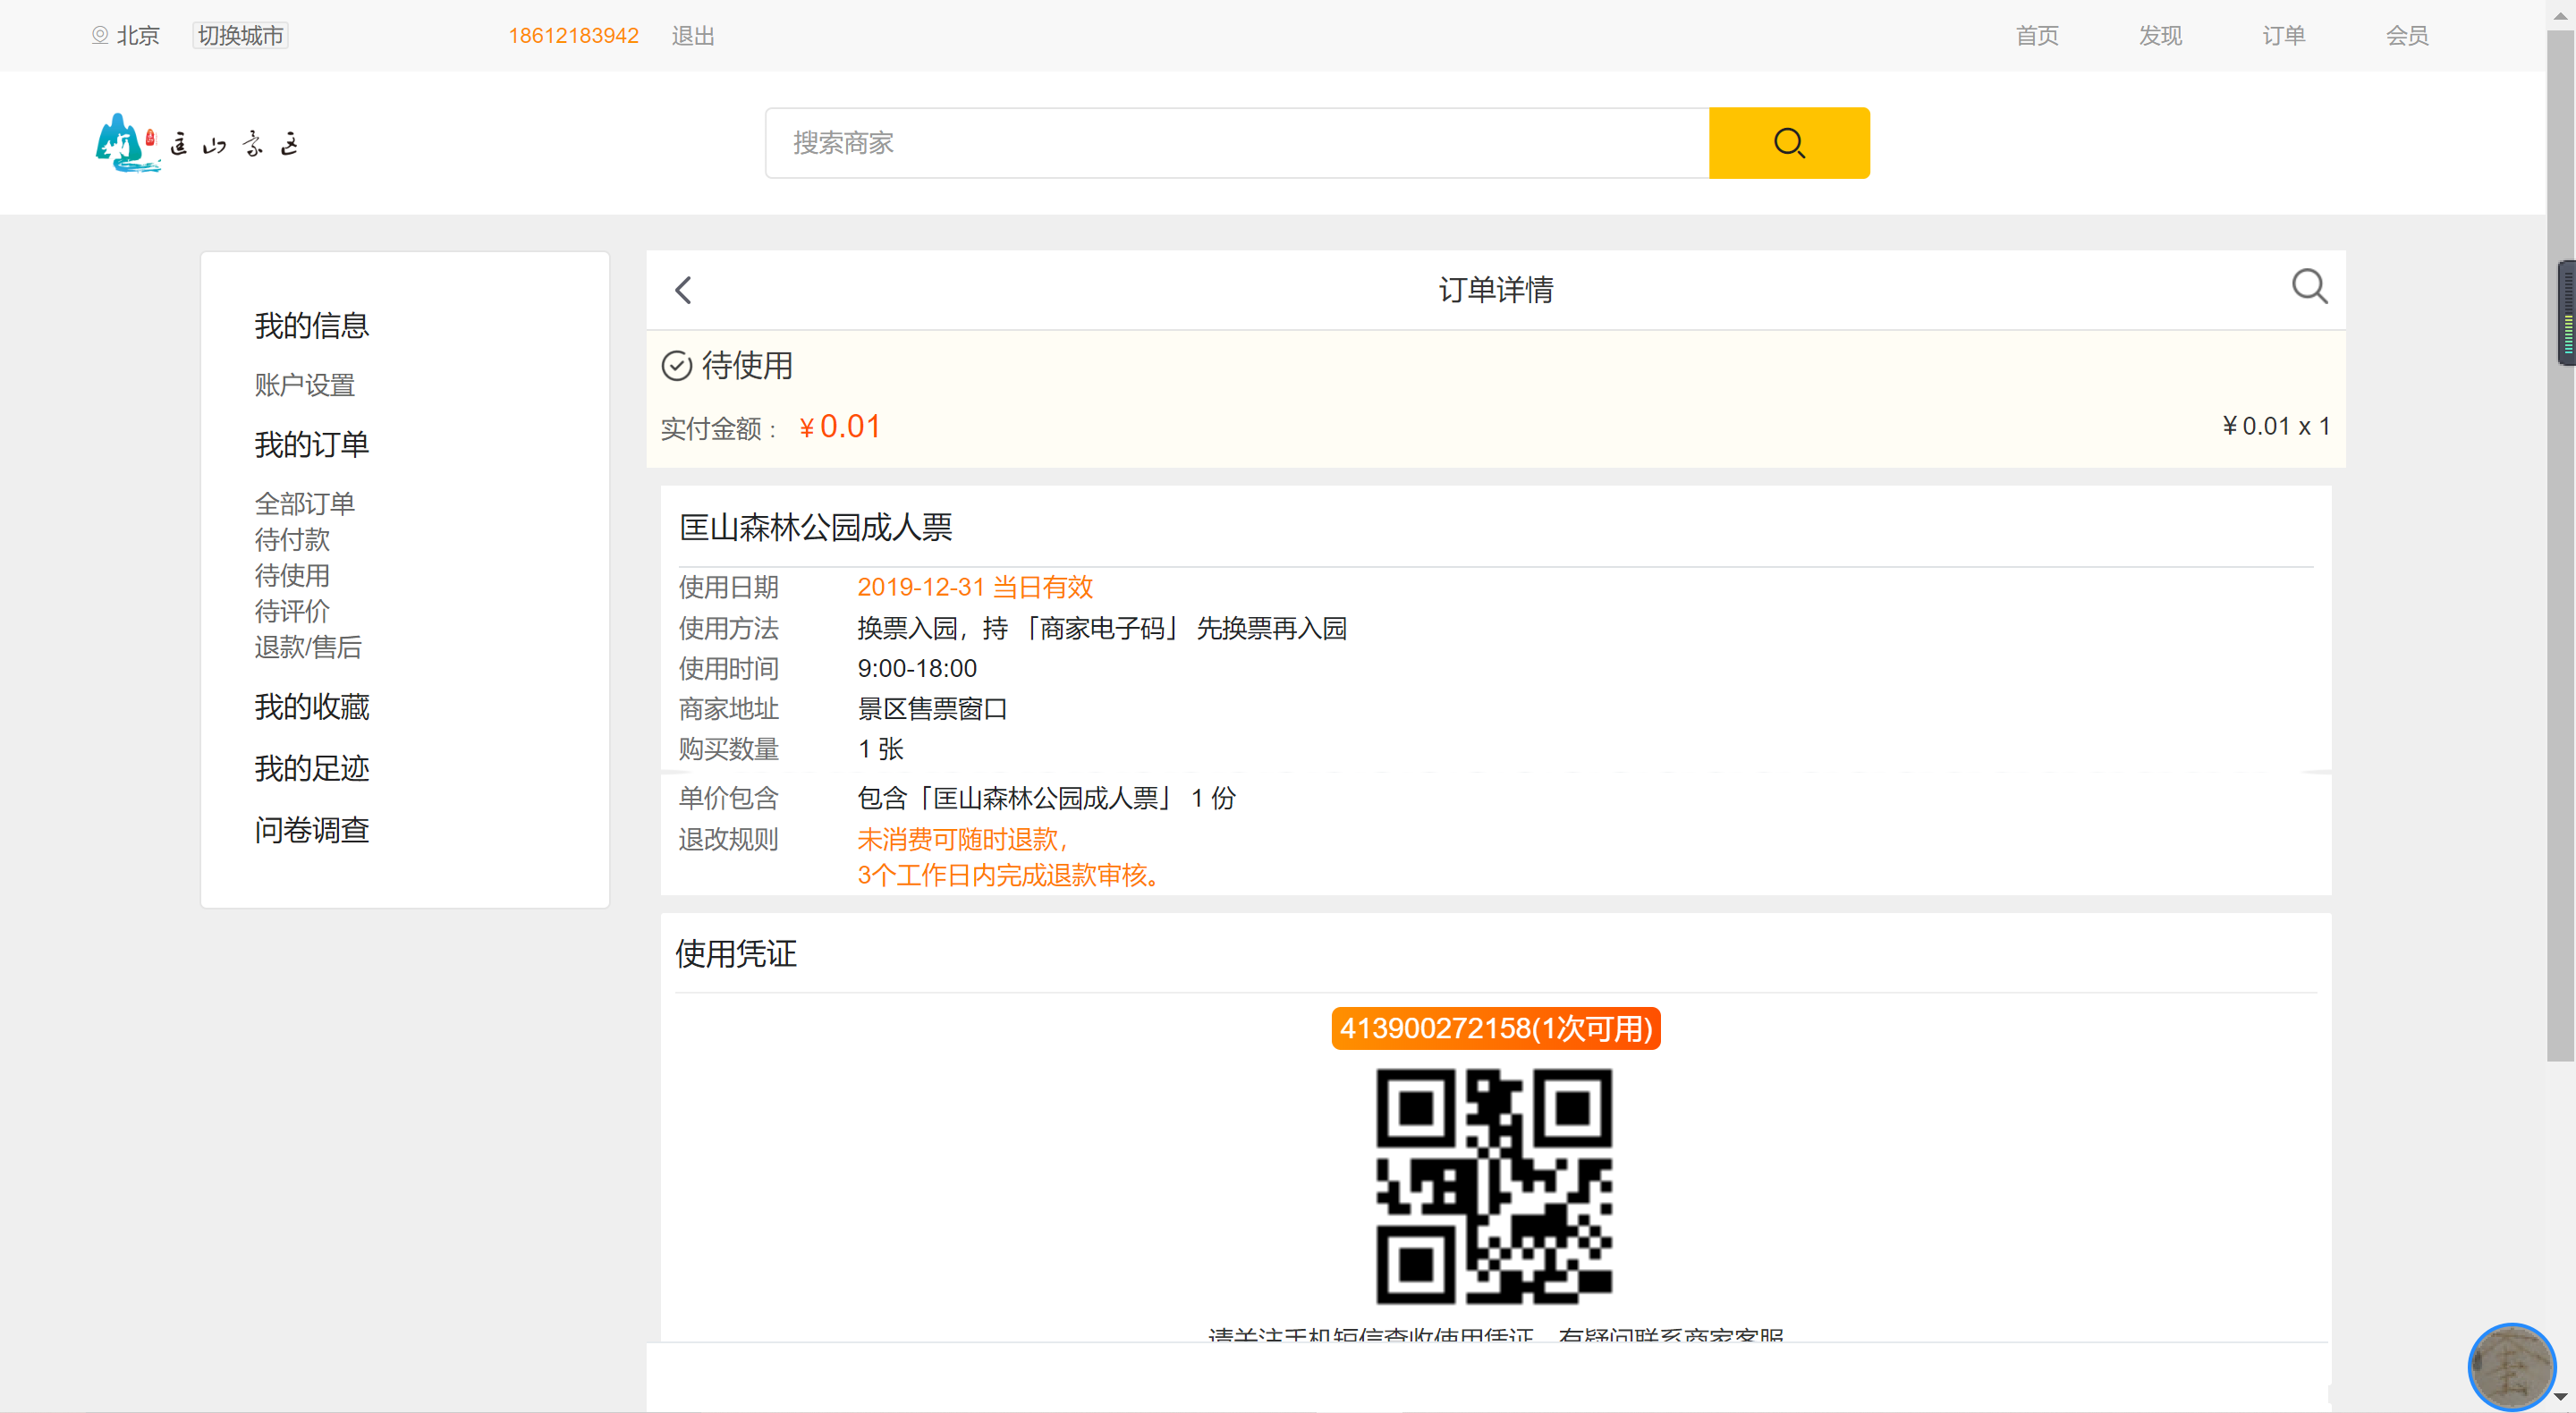Viewport: 2576px width, 1413px height.
Task: Click 切换城市 to change city
Action: (x=239, y=34)
